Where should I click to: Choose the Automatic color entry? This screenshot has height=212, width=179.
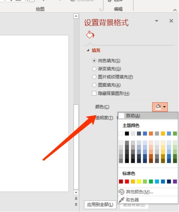(x=148, y=116)
